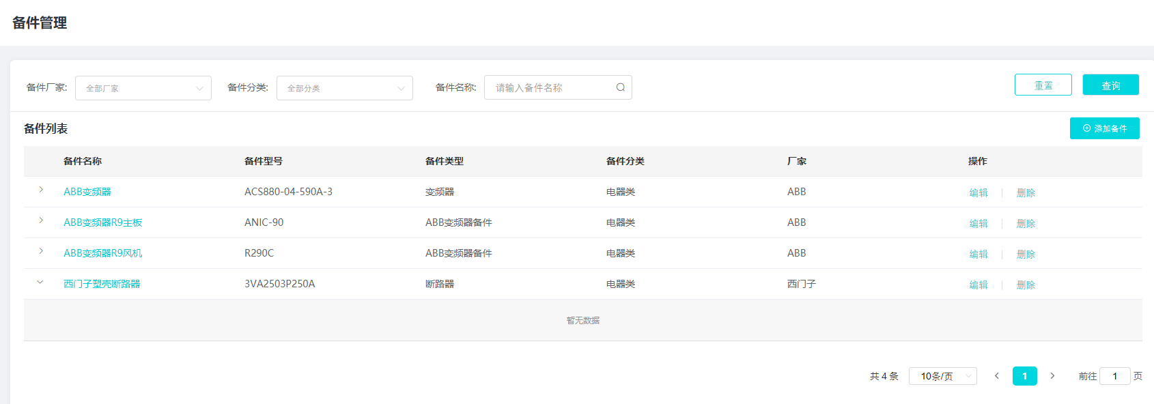
Task: Collapse the 西门子塑壳断路器 row
Action: coord(40,282)
